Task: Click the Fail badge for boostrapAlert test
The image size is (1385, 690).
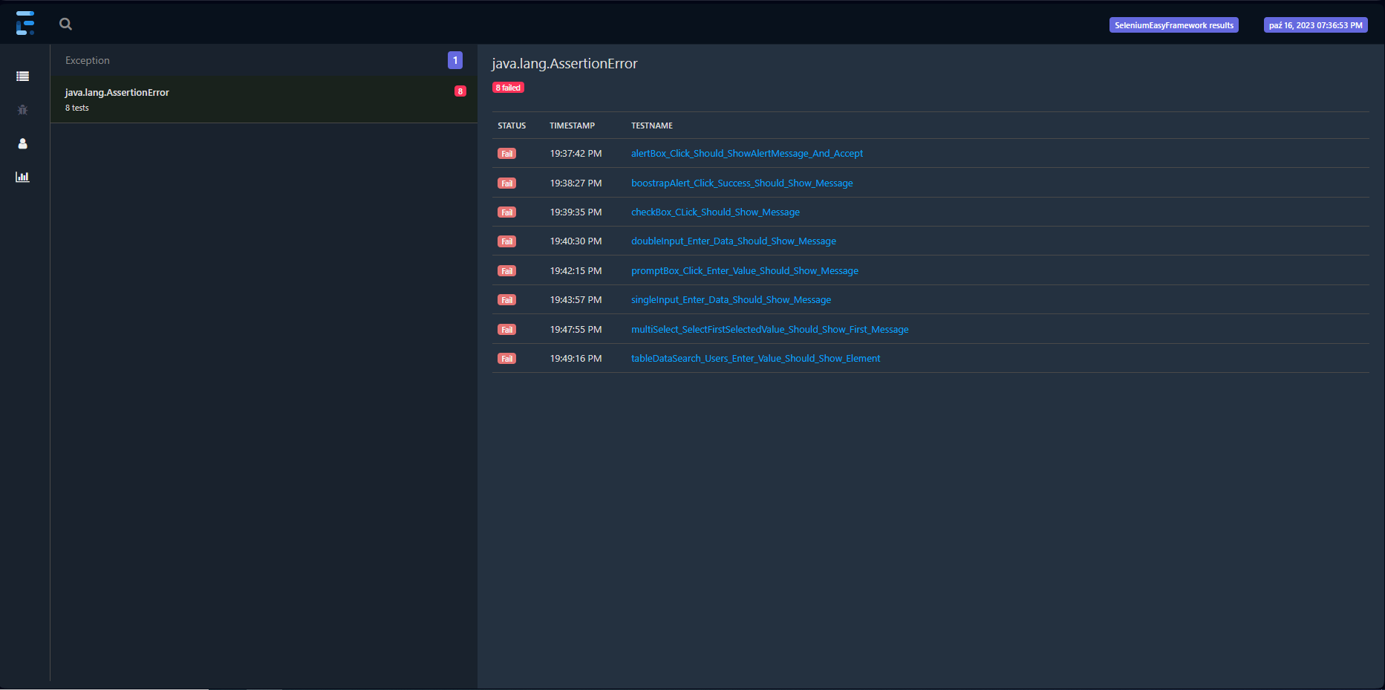Action: tap(507, 183)
